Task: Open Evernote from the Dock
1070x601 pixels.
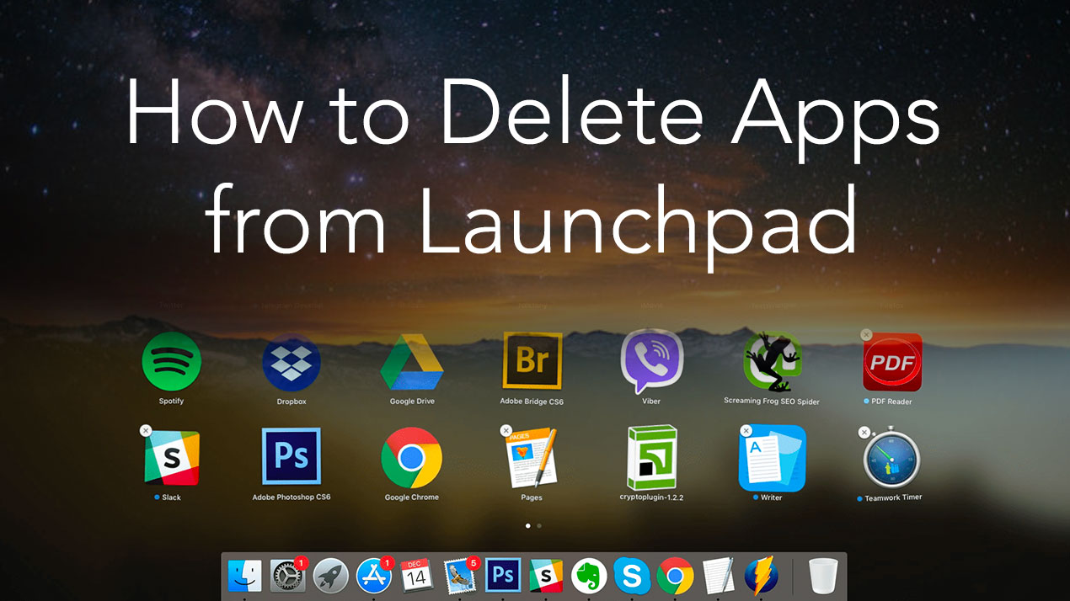Action: tap(589, 576)
